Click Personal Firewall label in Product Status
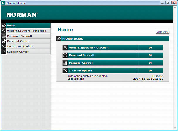 point(82,55)
